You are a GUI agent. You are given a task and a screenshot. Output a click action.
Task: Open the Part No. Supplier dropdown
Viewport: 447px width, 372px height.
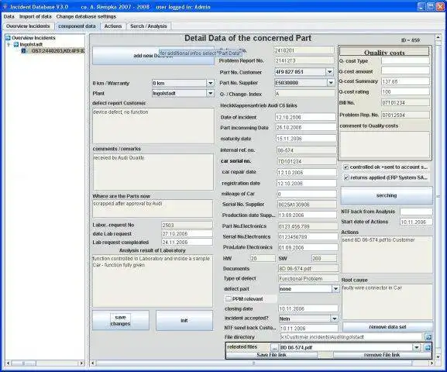pos(330,83)
